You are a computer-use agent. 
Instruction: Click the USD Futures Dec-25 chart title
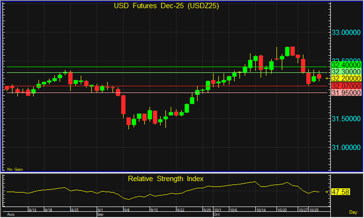166,6
